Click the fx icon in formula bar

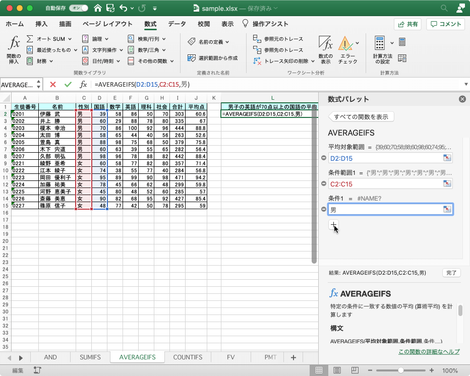pyautogui.click(x=83, y=85)
